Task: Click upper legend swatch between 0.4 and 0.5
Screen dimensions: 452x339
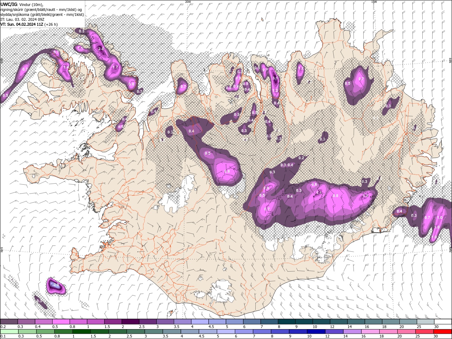Action: (43, 322)
